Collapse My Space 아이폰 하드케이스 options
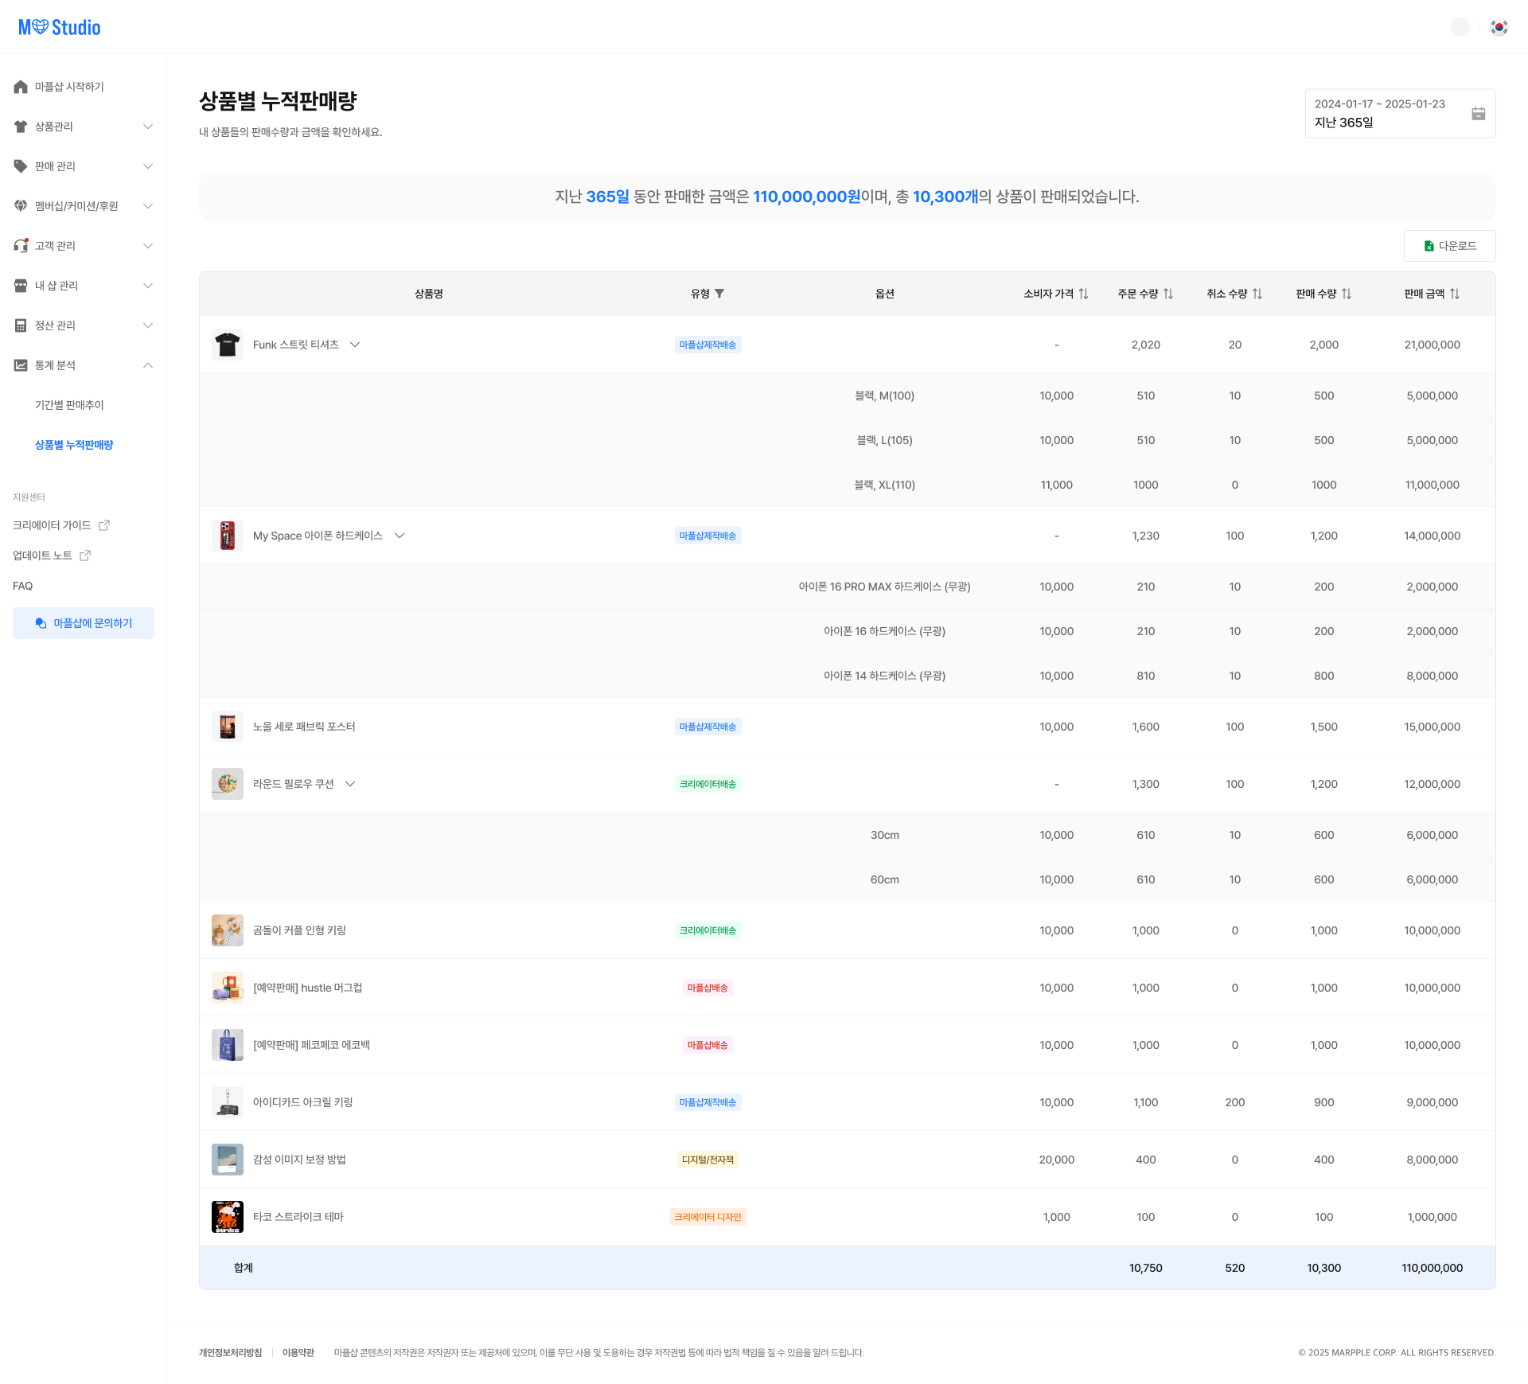This screenshot has height=1384, width=1528. pyautogui.click(x=400, y=536)
